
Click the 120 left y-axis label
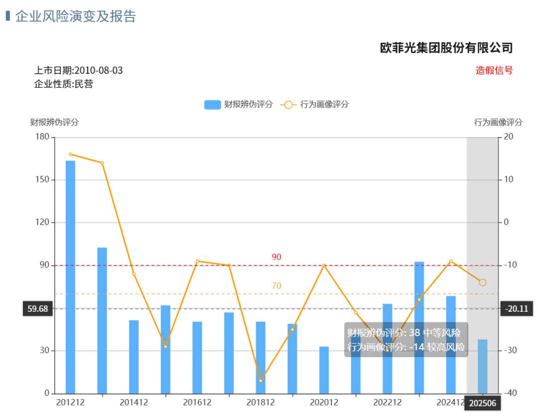[42, 222]
